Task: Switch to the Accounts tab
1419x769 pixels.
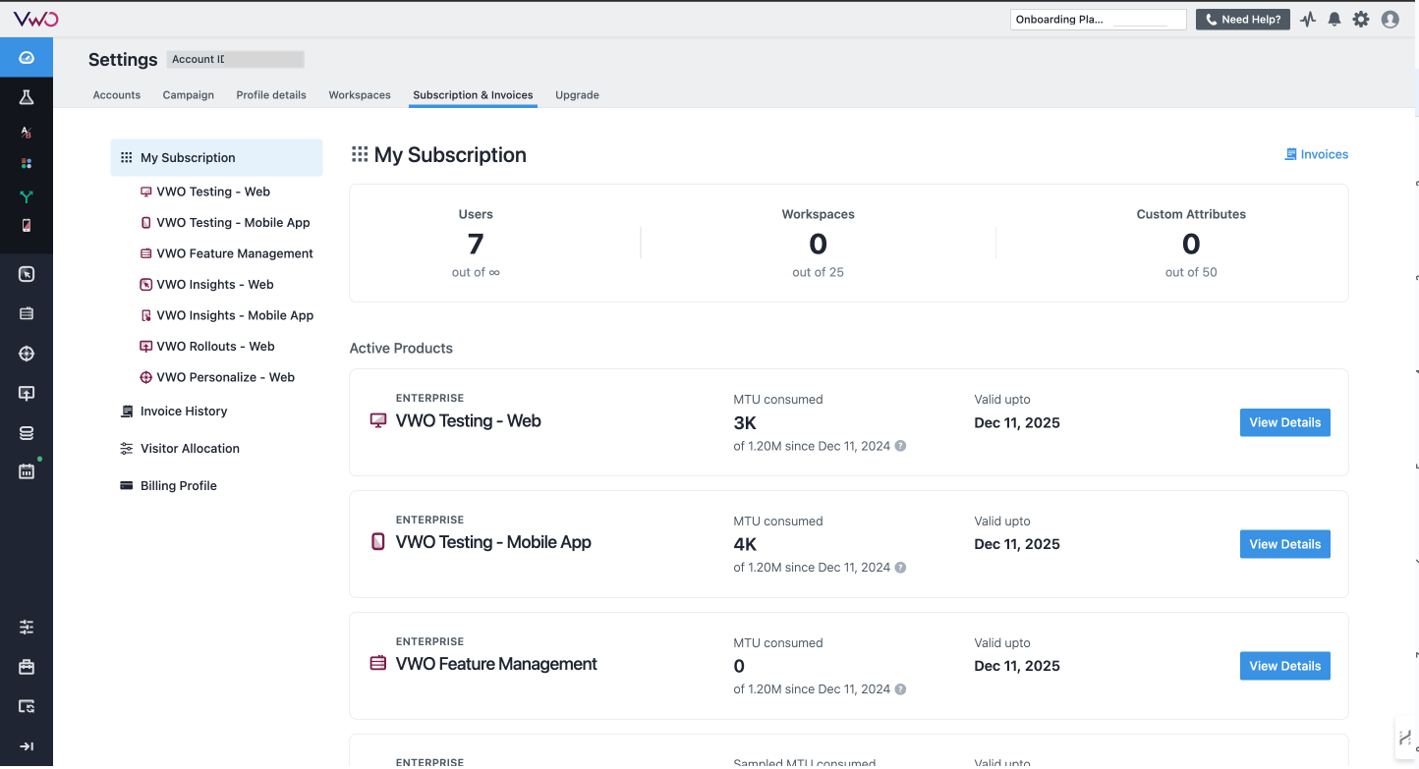Action: tap(117, 95)
